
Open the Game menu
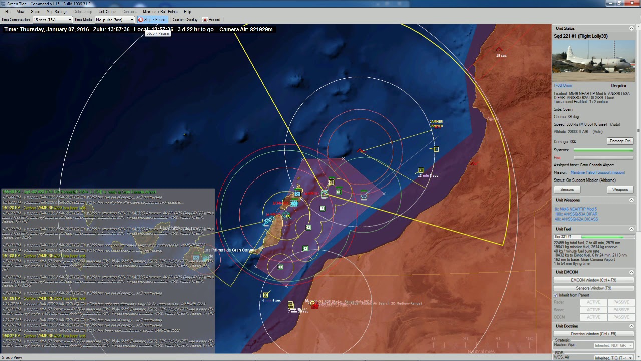click(35, 12)
